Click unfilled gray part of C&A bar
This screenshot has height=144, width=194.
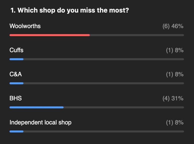tap(104, 83)
